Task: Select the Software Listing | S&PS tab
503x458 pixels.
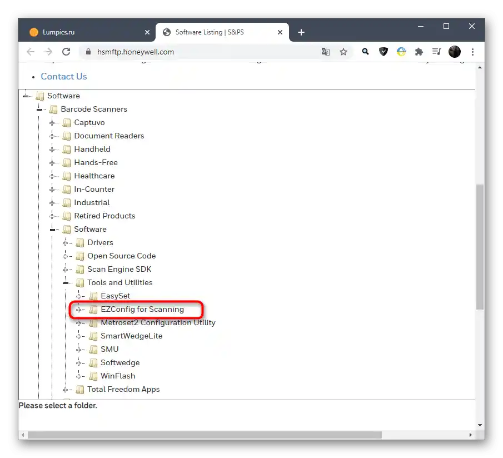Action: [222, 32]
